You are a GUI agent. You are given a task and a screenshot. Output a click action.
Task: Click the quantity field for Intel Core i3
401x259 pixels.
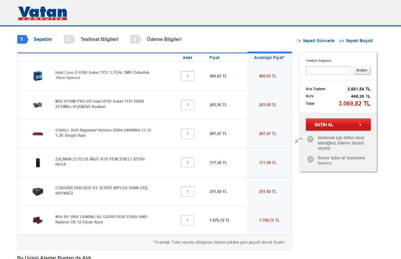pos(187,76)
